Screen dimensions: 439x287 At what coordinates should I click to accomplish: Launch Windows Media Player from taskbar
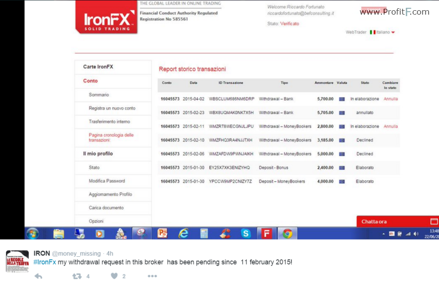[100, 233]
